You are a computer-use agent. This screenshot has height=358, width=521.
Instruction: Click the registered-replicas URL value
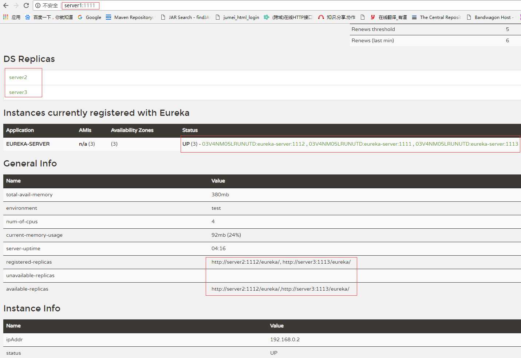pyautogui.click(x=281, y=262)
